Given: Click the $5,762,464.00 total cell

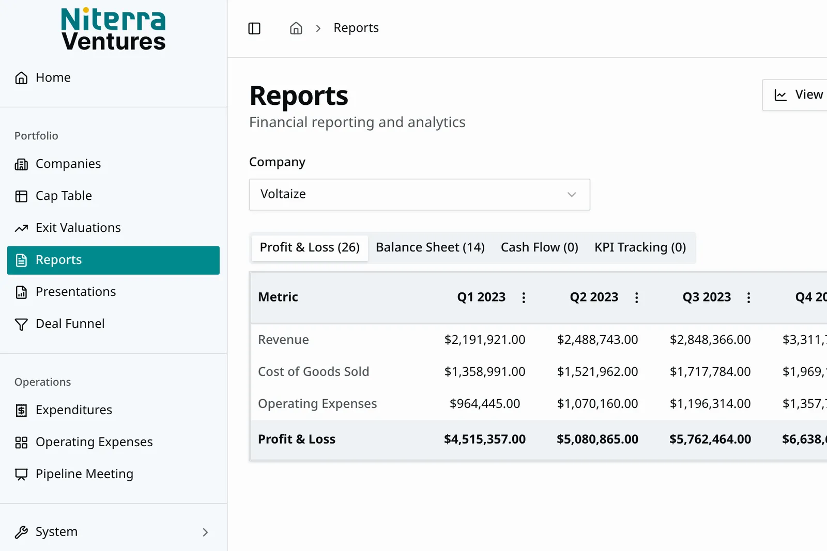Looking at the screenshot, I should [x=710, y=439].
